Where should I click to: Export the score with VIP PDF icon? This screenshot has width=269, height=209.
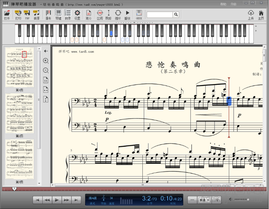(27, 15)
